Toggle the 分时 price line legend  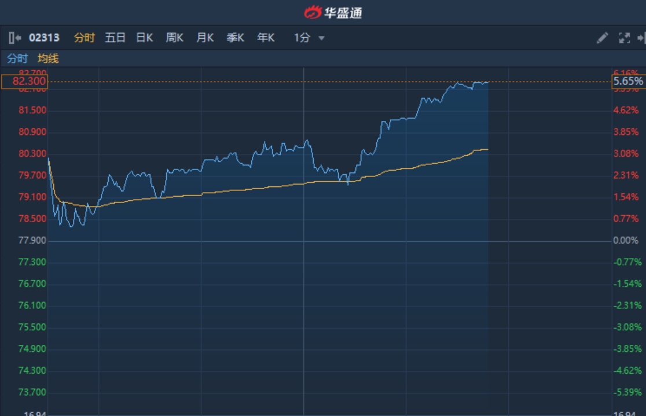point(17,58)
